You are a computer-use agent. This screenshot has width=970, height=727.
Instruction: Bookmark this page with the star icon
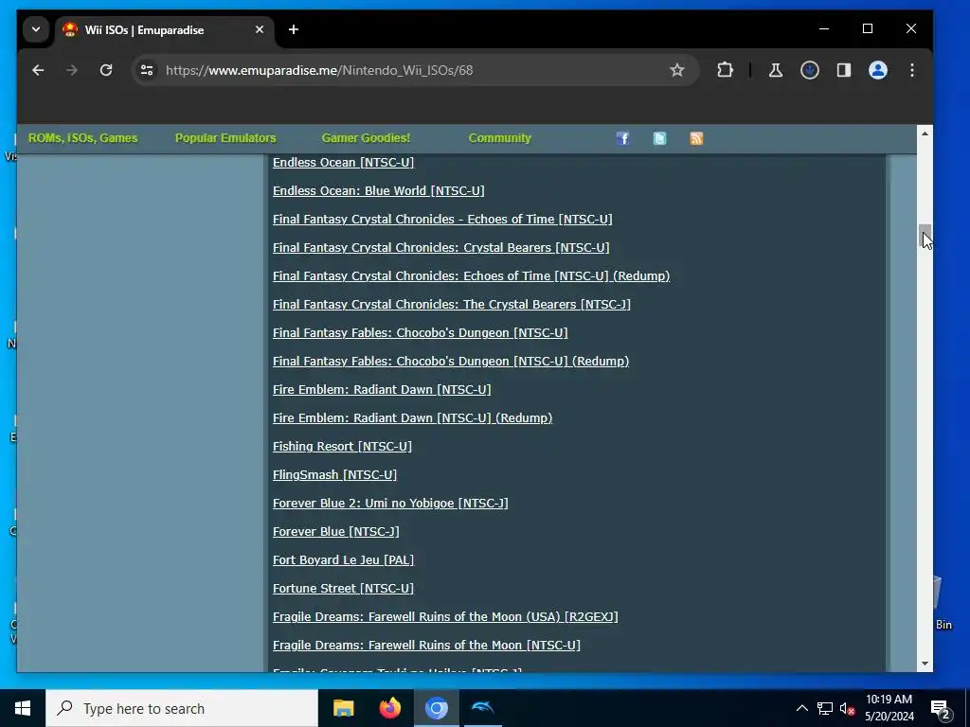(x=676, y=70)
